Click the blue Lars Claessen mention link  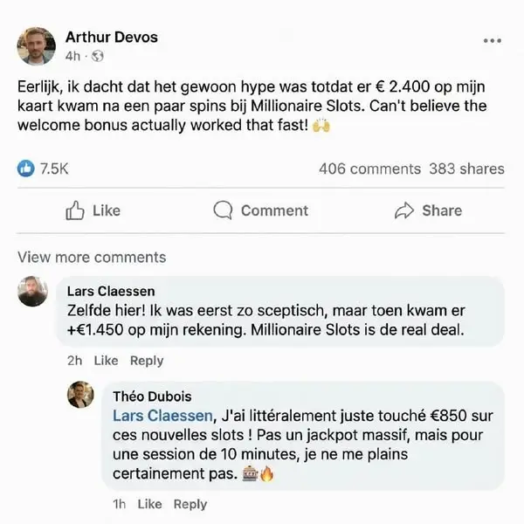[x=162, y=416]
